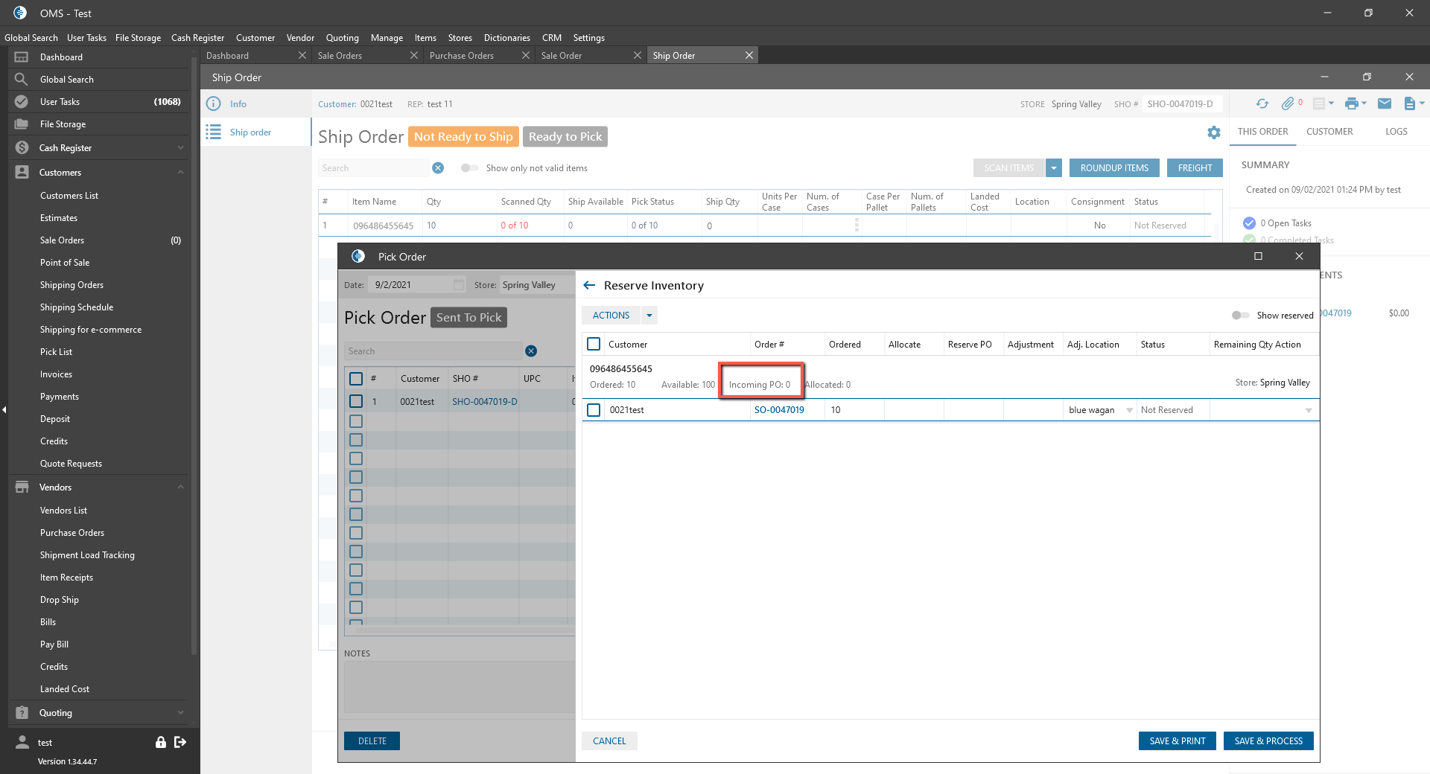The height and width of the screenshot is (774, 1430).
Task: Switch to the LOGS panel tab
Action: [x=1396, y=132]
